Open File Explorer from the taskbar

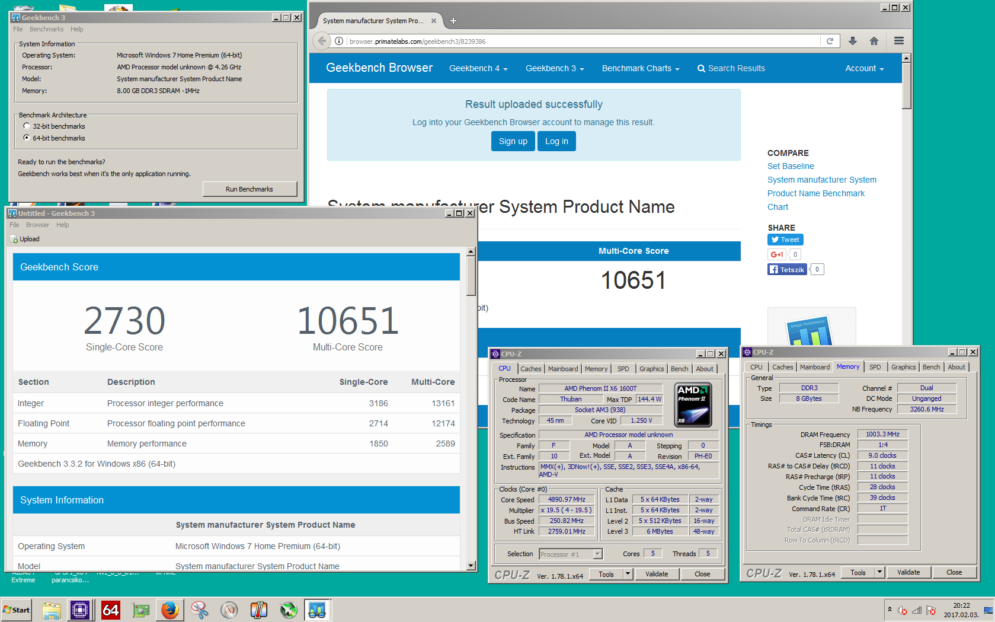click(x=52, y=610)
